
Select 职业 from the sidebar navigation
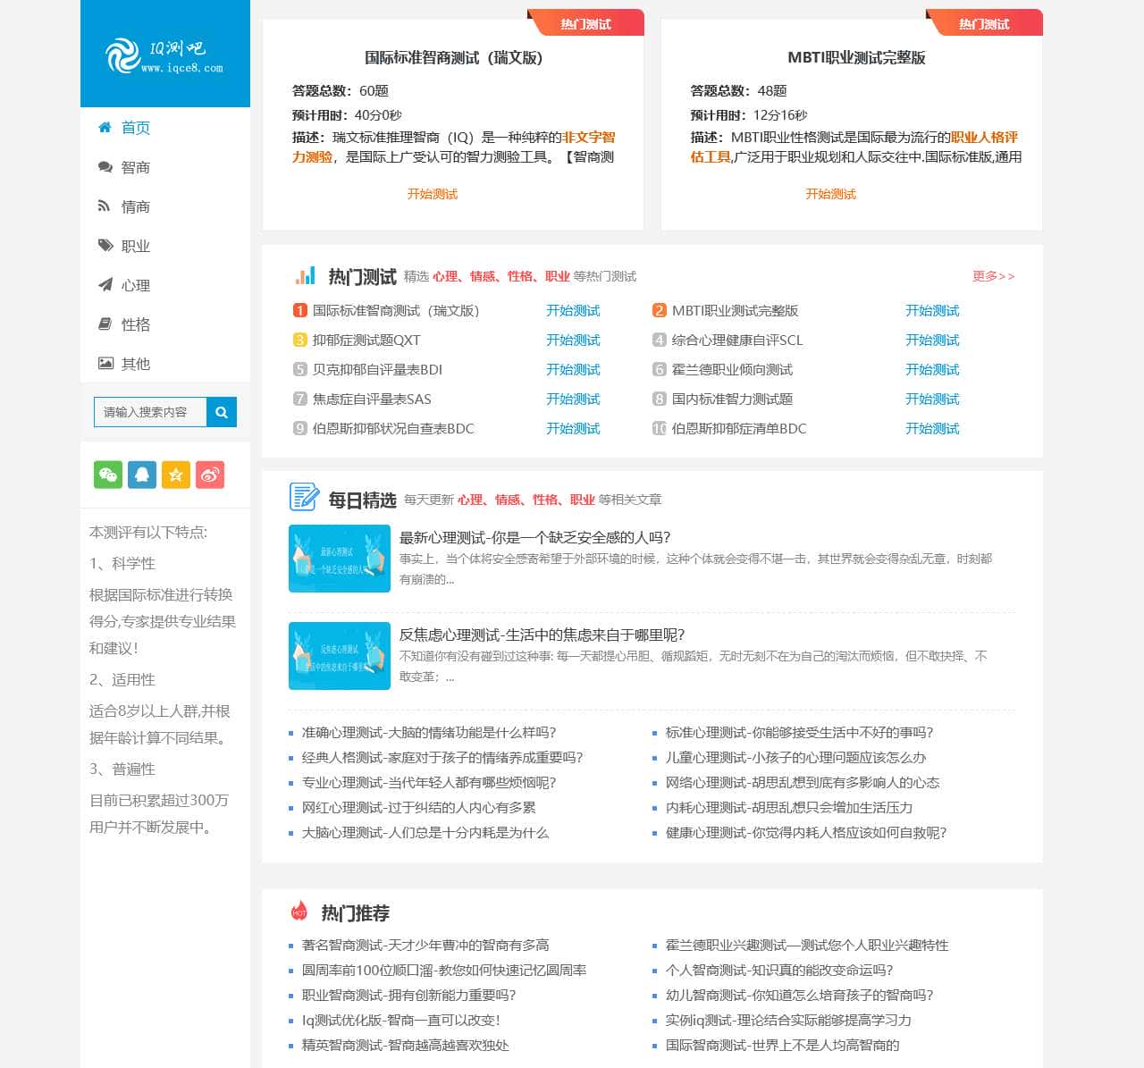tap(135, 246)
